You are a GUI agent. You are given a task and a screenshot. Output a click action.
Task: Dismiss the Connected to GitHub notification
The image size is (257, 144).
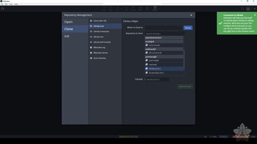(x=255, y=15)
